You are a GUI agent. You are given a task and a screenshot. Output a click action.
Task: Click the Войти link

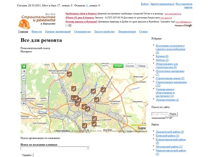[144, 4]
